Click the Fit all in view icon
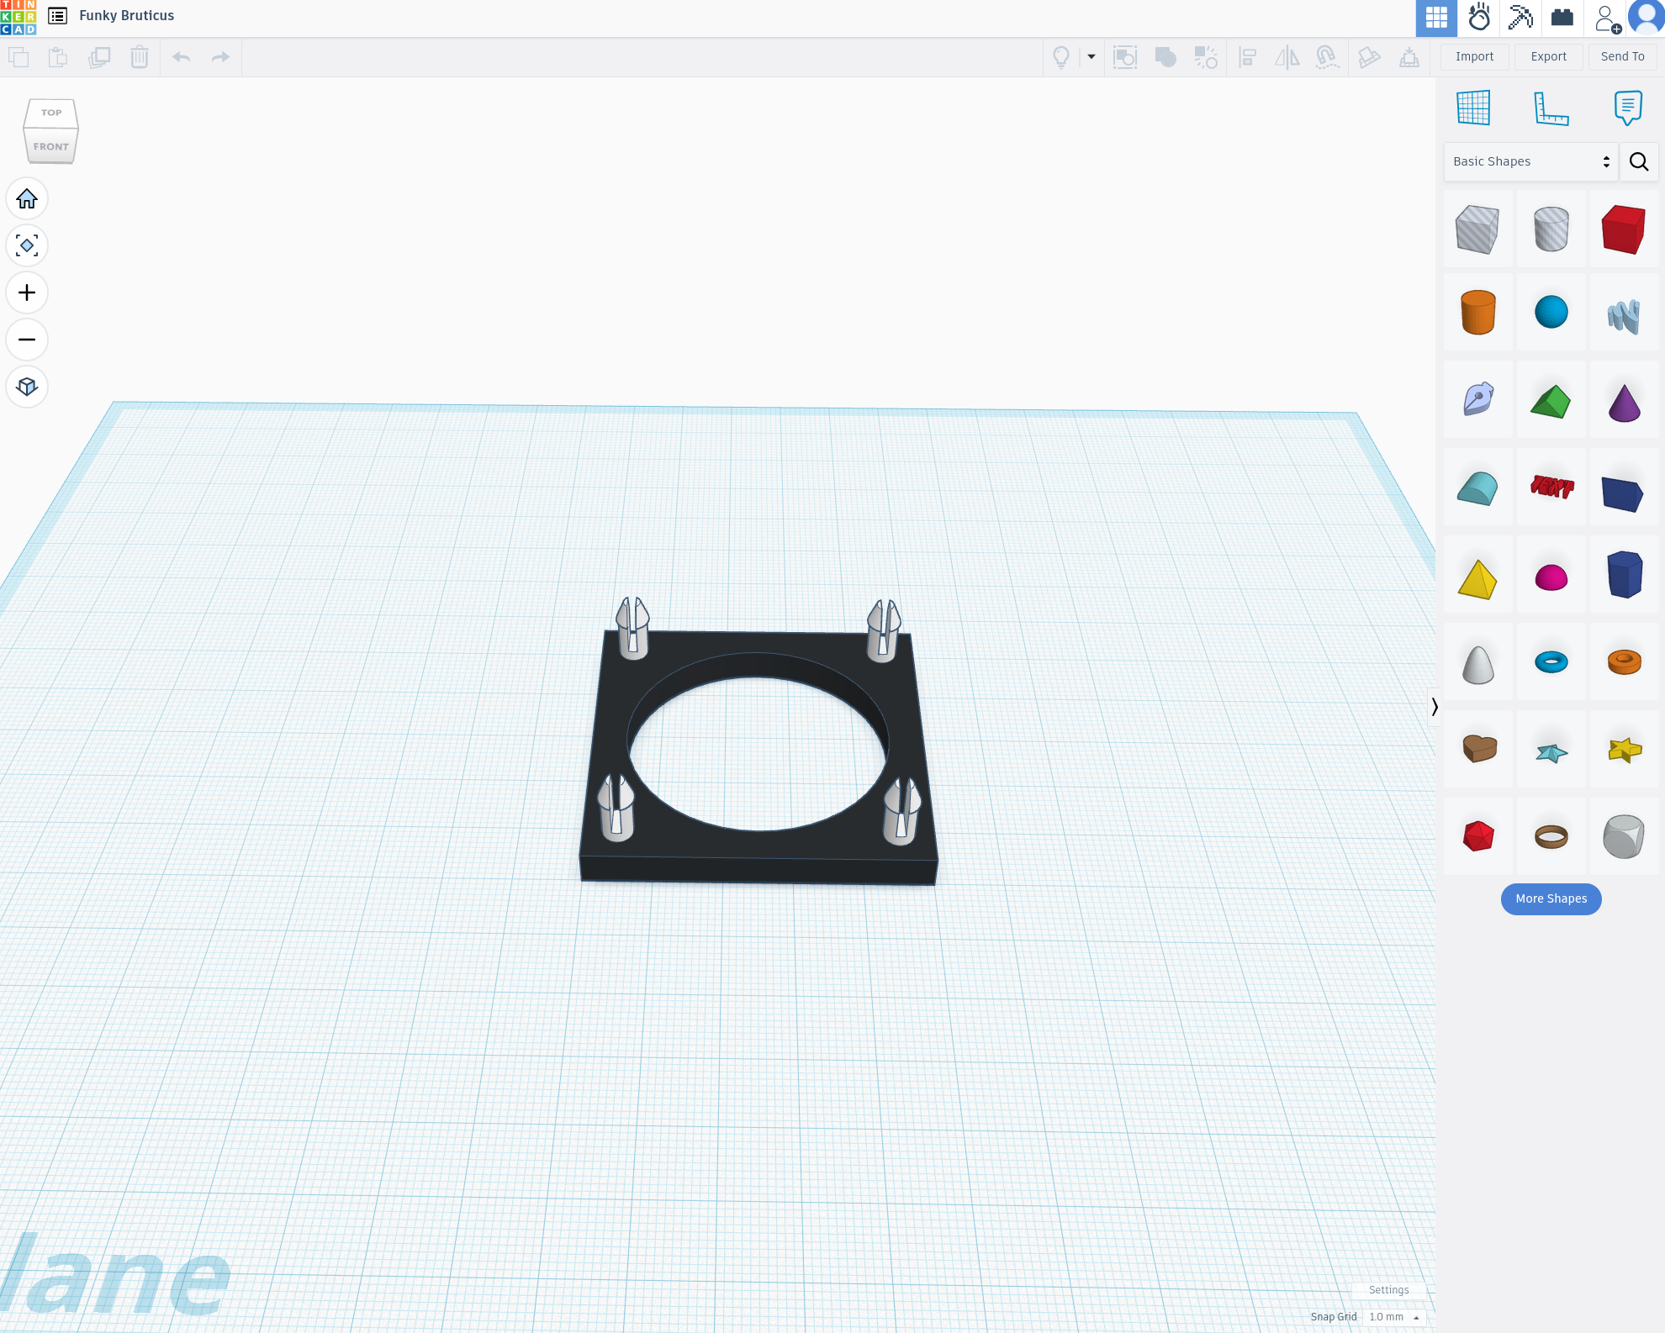Screen dimensions: 1665x1333 click(27, 246)
